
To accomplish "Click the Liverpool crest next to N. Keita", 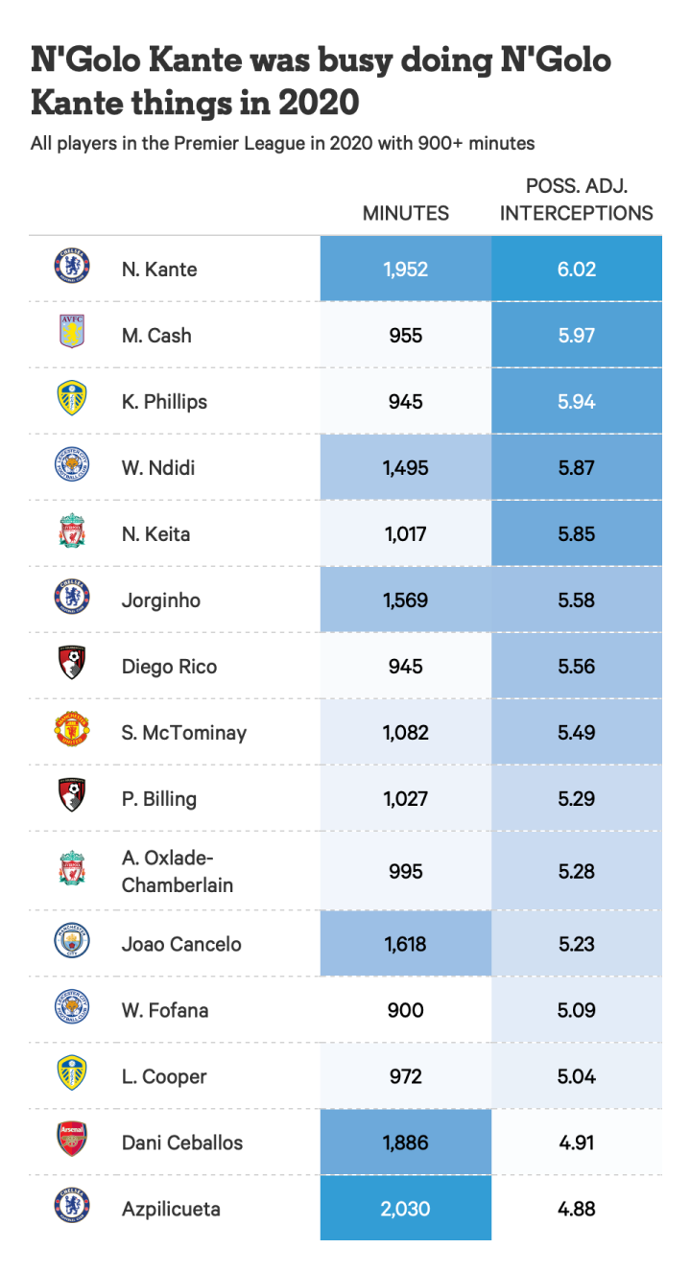I will (x=72, y=533).
